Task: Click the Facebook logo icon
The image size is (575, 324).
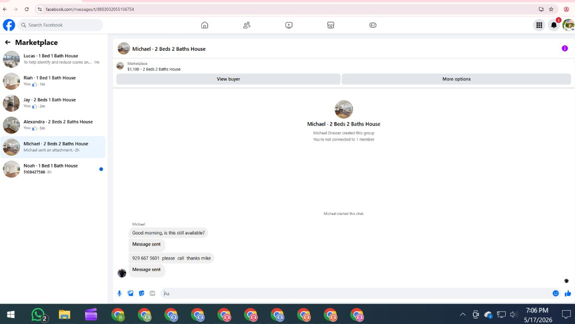Action: 9,25
